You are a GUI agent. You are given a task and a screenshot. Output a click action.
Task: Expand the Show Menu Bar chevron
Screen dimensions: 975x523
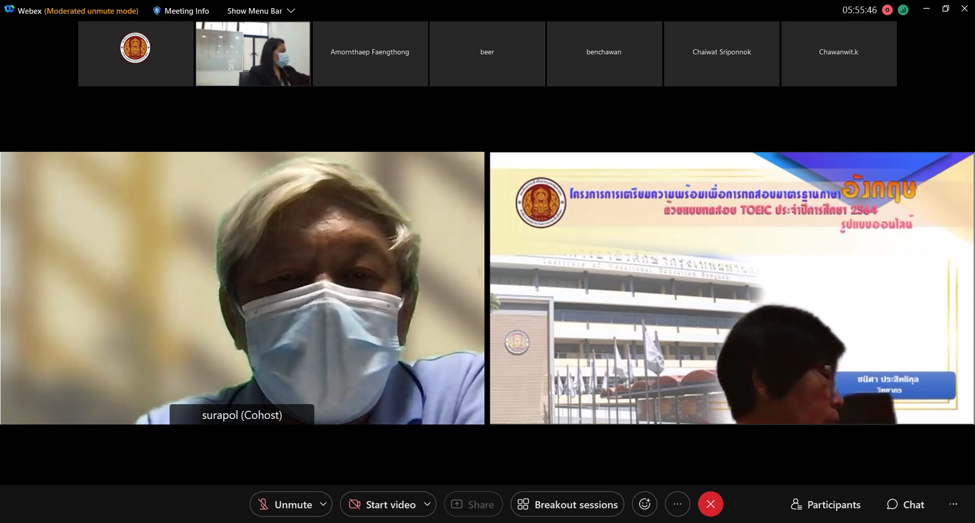291,11
